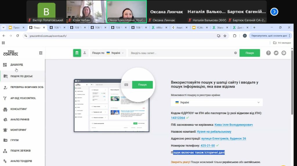This screenshot has height=166, width=297.
Task: Bookmark page with star icon
Action: 225,36
